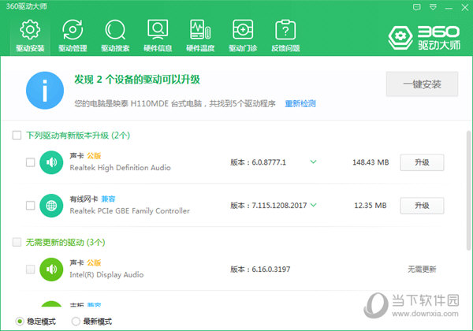Click the 发现 2 个设备的驱动可以升级 headline
This screenshot has height=331, width=473.
tap(137, 80)
